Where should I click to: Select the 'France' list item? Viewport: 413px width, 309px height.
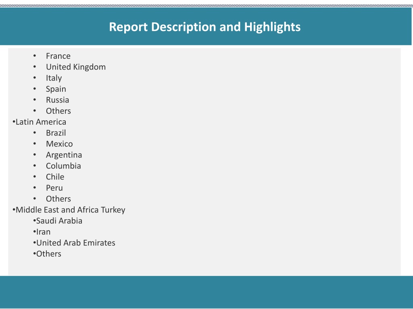[x=58, y=56]
